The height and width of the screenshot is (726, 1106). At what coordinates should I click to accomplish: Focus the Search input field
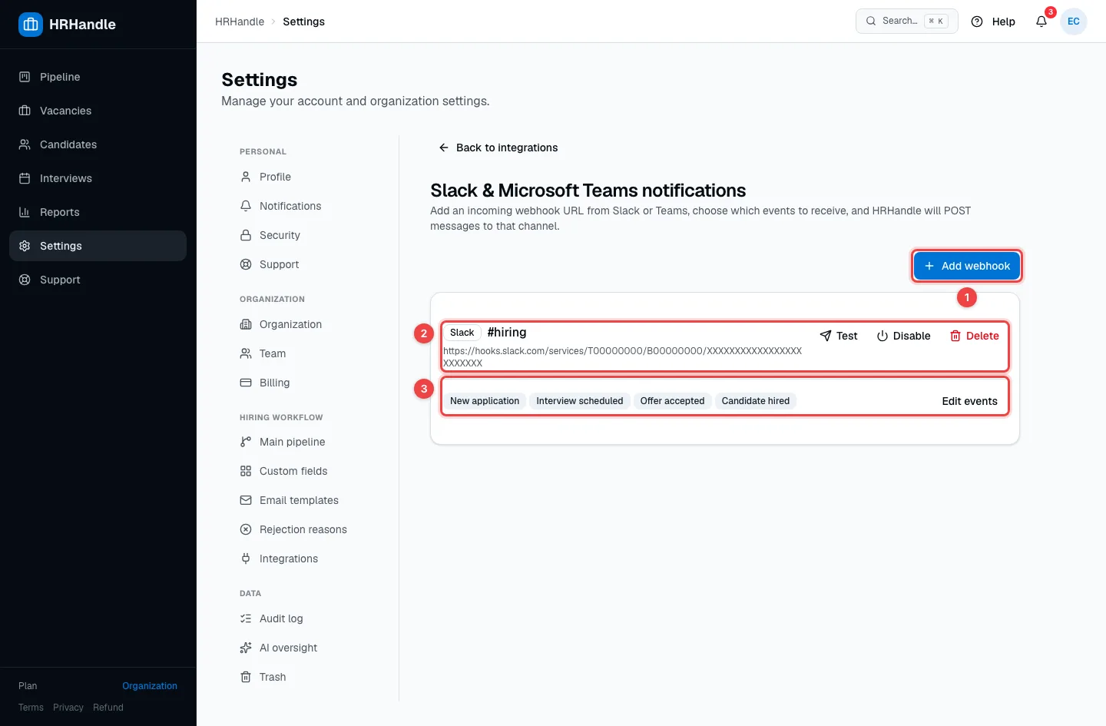point(907,22)
